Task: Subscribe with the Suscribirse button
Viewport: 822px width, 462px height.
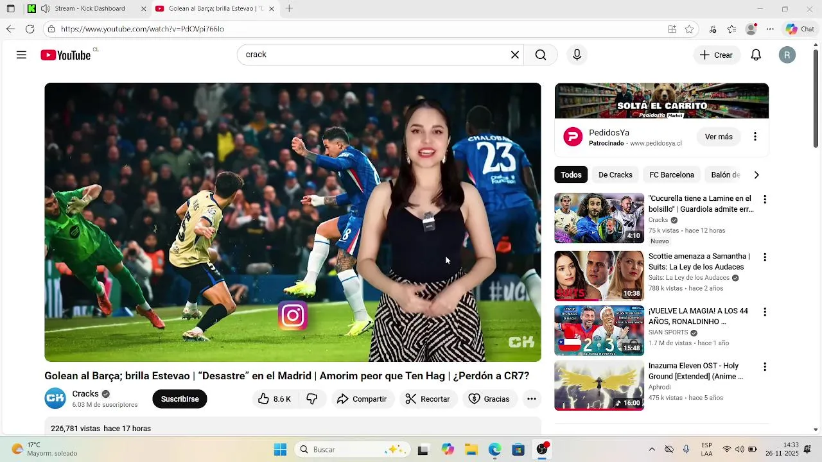Action: (x=180, y=399)
